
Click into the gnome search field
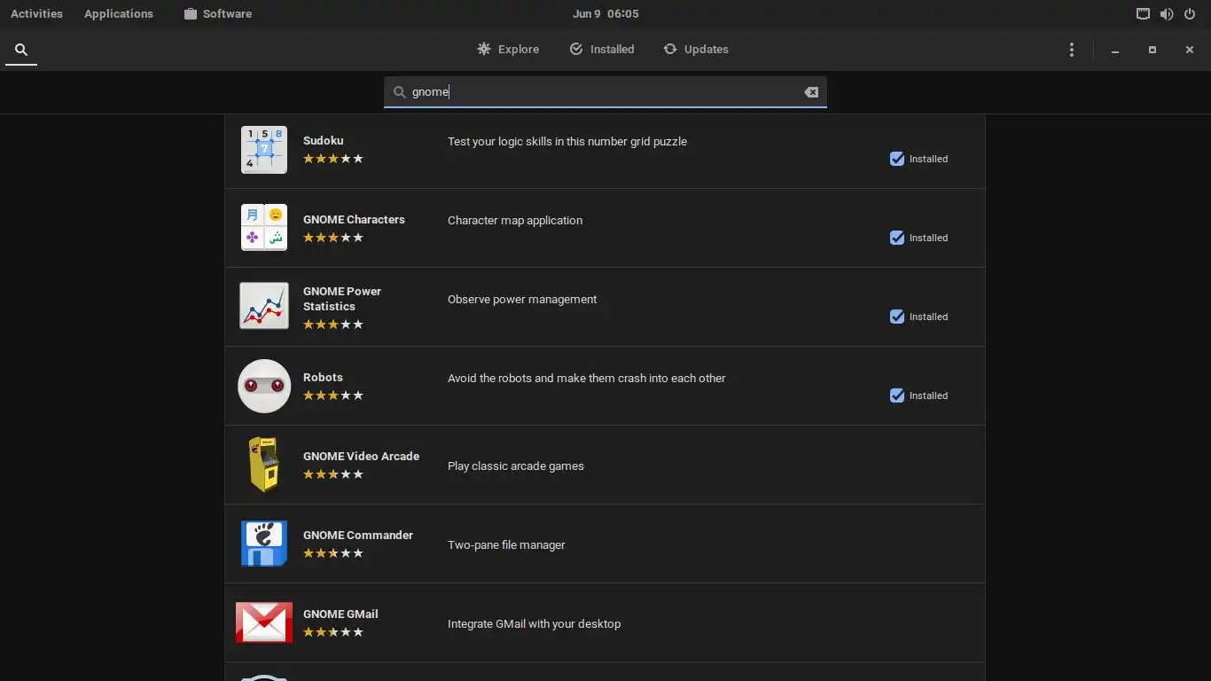pos(605,92)
